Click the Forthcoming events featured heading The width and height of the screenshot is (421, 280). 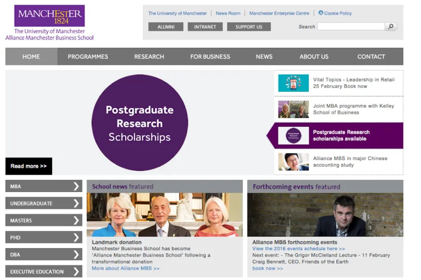296,186
